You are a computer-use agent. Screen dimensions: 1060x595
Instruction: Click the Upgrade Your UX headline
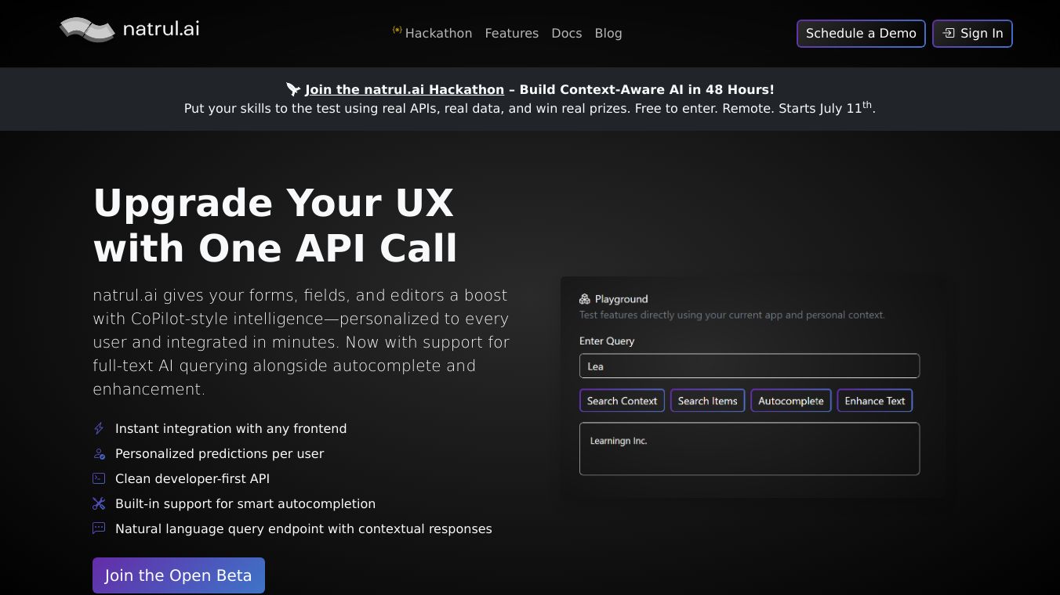click(x=275, y=225)
